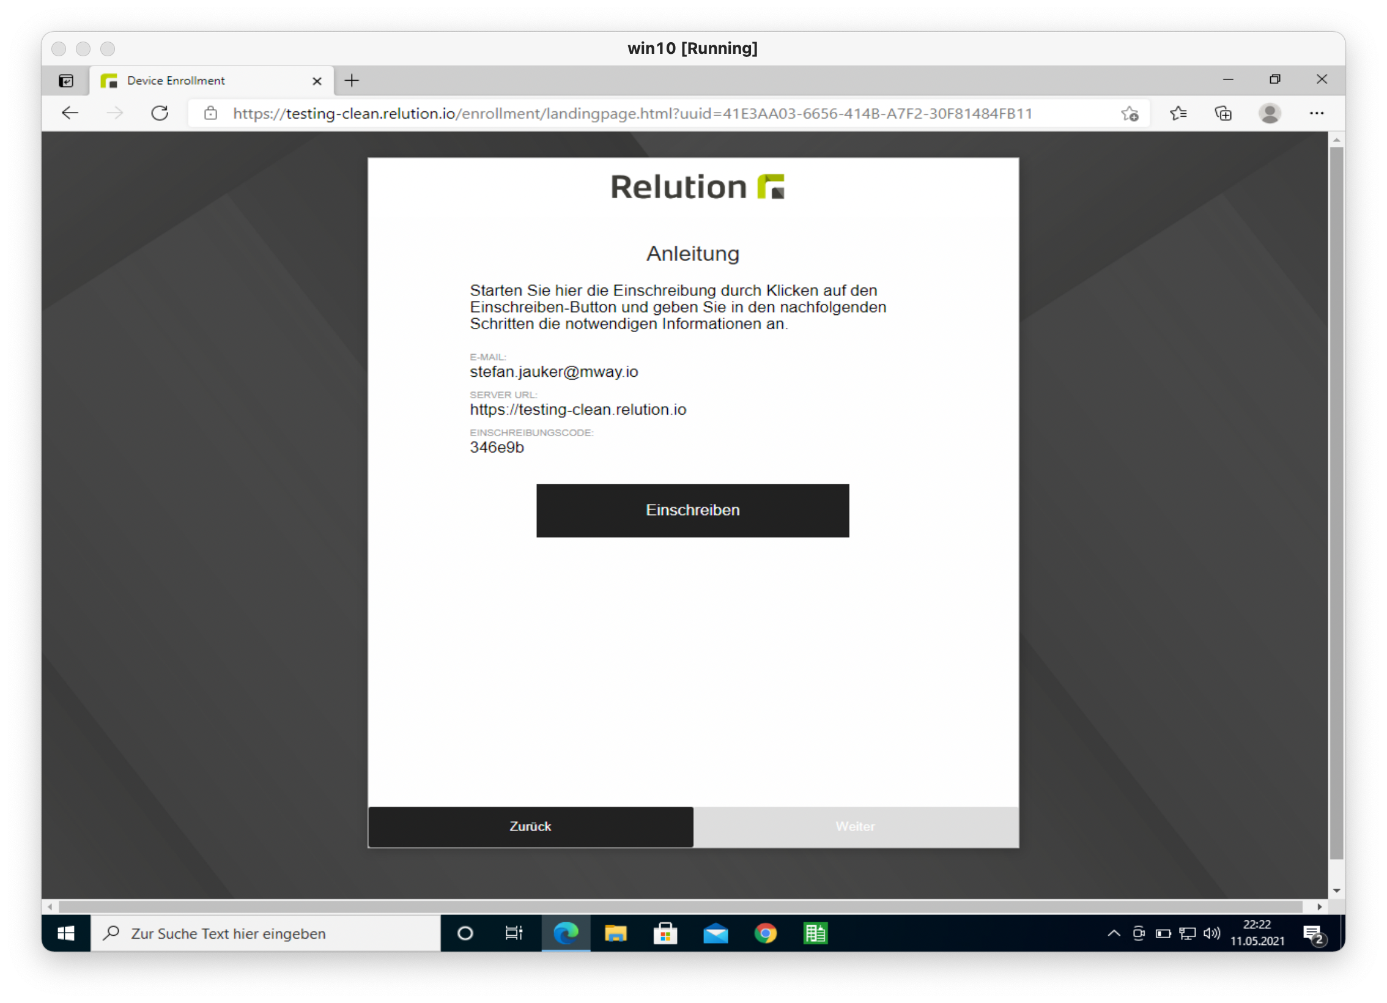Image resolution: width=1387 pixels, height=1003 pixels.
Task: Click the volume speaker tray icon
Action: click(1211, 933)
